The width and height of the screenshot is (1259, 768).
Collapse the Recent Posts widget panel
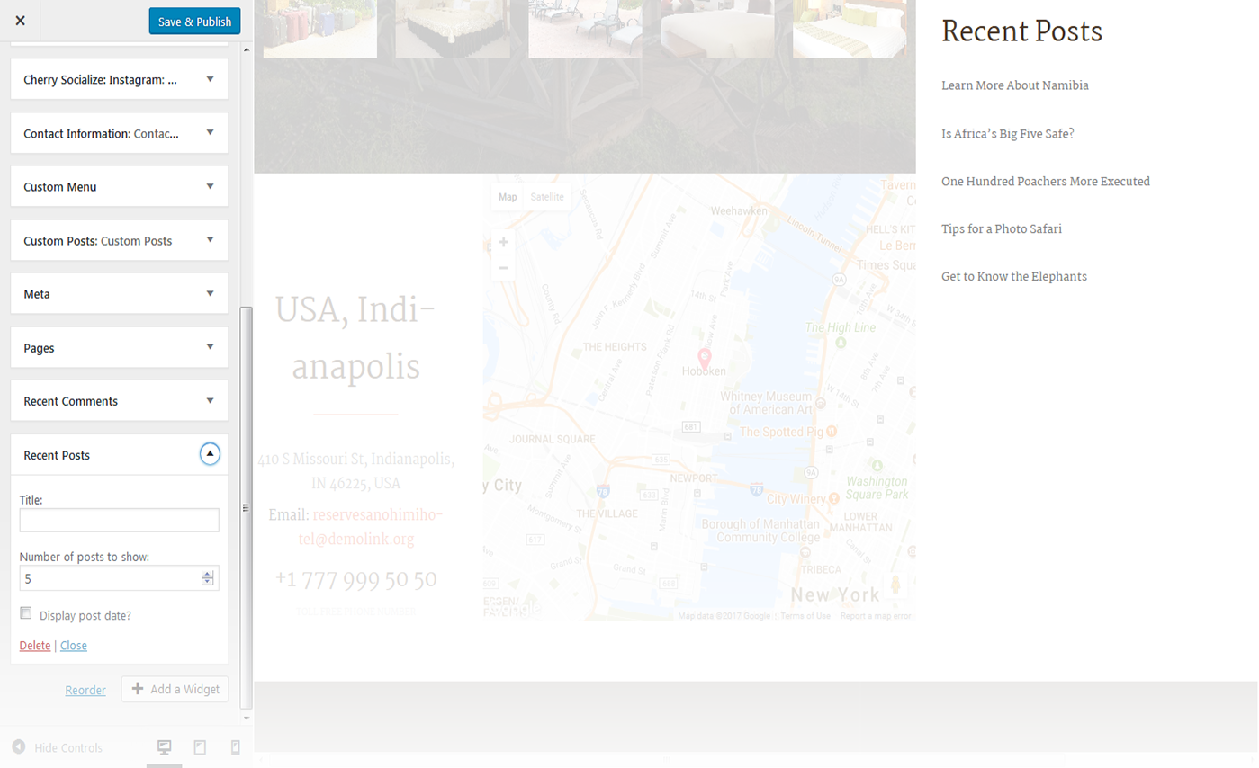pos(210,454)
